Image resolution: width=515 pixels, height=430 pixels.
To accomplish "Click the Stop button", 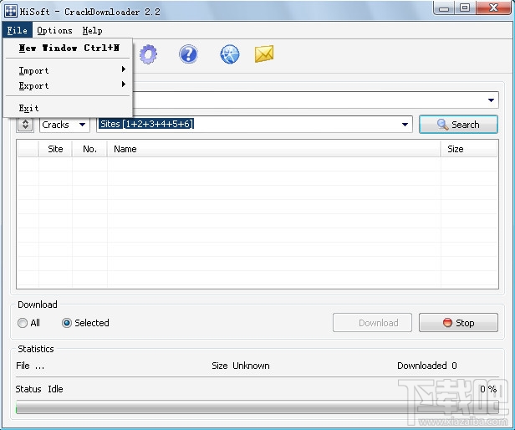I will click(x=458, y=323).
